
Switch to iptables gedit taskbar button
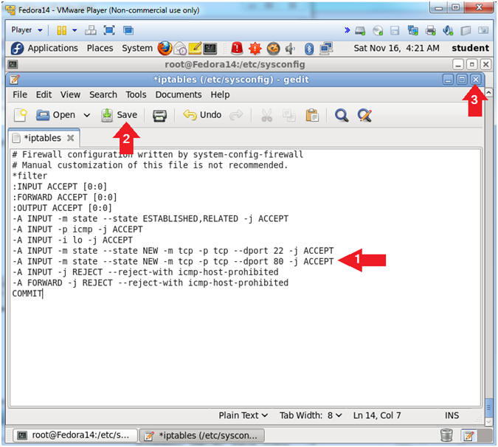point(202,436)
